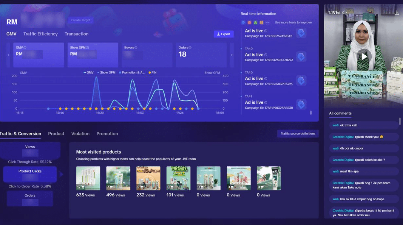Open promotion tag icon for campaign 1785188752419842
The height and width of the screenshot is (225, 403).
(301, 33)
